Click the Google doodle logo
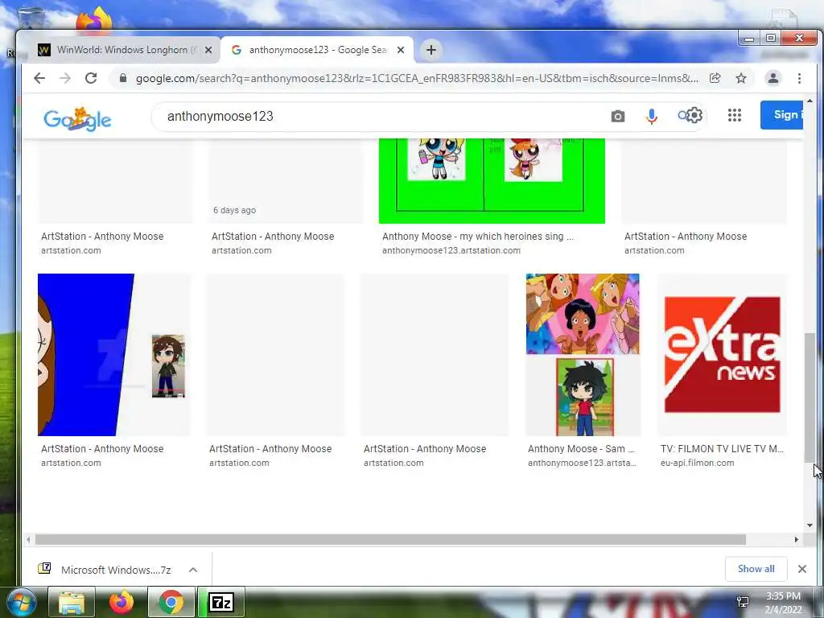 point(77,119)
